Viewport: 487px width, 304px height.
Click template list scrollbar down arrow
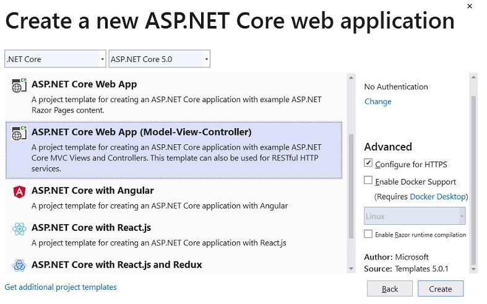(351, 269)
